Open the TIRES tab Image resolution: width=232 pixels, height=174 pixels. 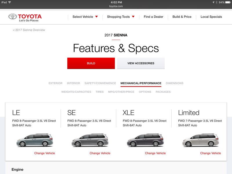pyautogui.click(x=99, y=92)
